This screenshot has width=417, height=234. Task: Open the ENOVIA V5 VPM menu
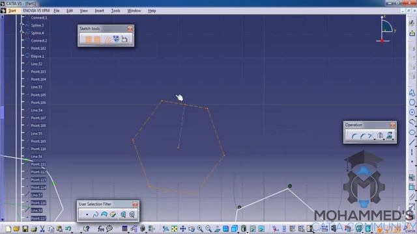click(36, 11)
